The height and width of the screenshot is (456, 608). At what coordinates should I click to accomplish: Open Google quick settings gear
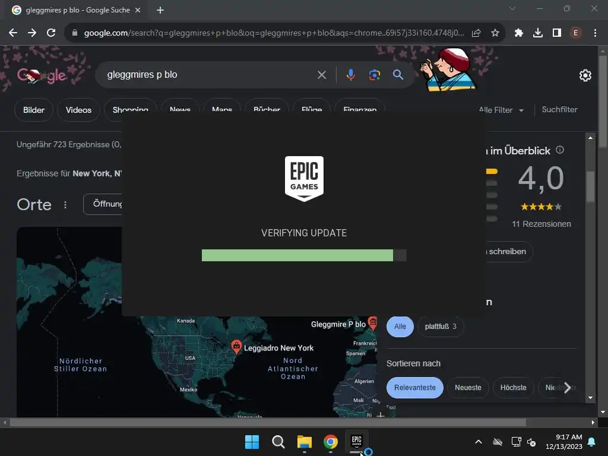(x=585, y=75)
